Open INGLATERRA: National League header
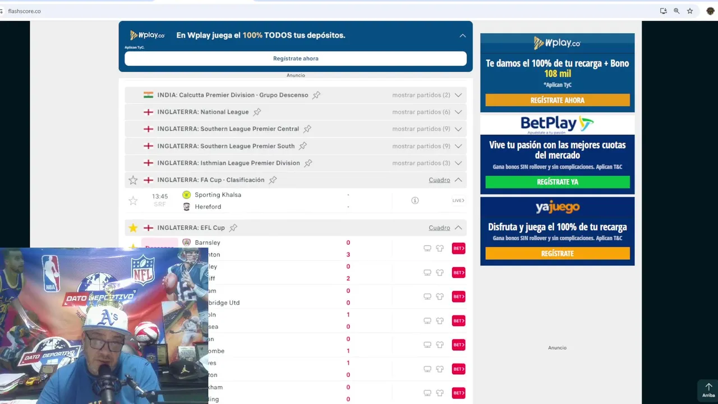The image size is (718, 404). (203, 112)
